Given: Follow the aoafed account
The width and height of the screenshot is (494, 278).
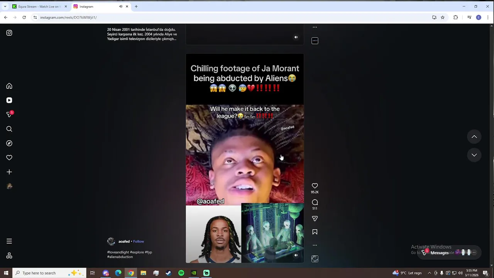Looking at the screenshot, I should tap(139, 241).
